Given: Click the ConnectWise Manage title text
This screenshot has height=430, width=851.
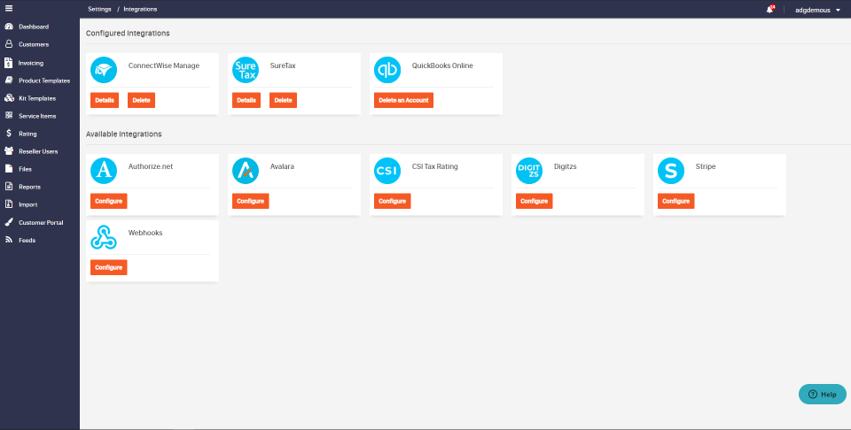Looking at the screenshot, I should (164, 65).
